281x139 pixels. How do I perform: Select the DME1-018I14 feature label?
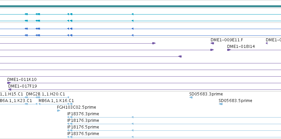pos(241,47)
